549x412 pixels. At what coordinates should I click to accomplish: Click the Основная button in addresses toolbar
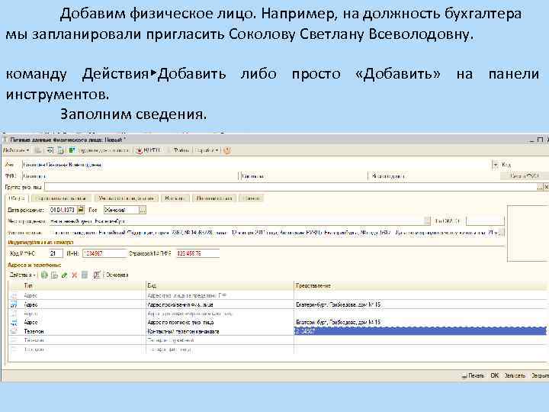117,275
